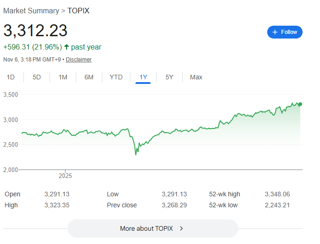
Task: Select the 6M time range tab
Action: point(89,77)
